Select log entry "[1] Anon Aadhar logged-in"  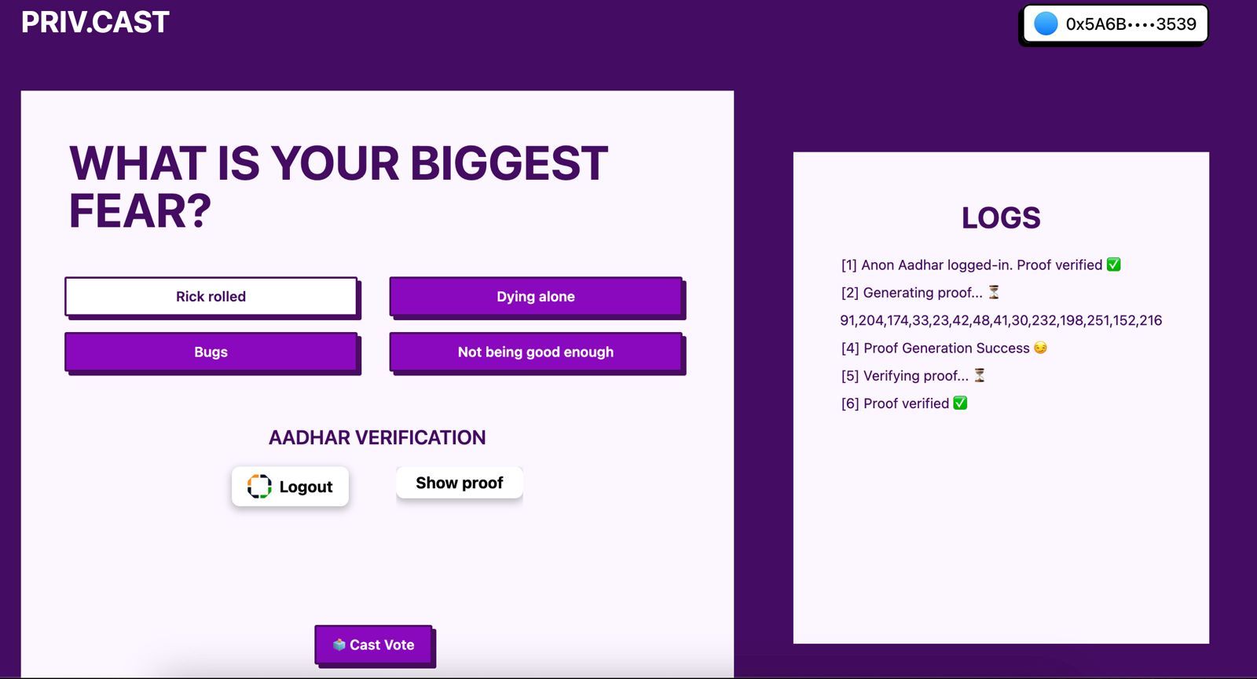point(980,265)
